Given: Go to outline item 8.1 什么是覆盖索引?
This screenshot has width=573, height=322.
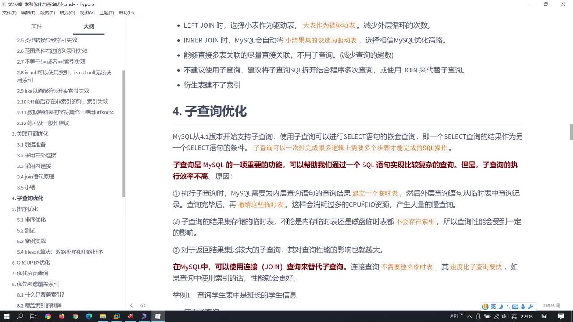Looking at the screenshot, I should (41, 295).
